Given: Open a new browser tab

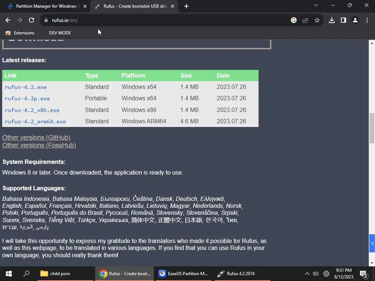Looking at the screenshot, I should [x=186, y=7].
